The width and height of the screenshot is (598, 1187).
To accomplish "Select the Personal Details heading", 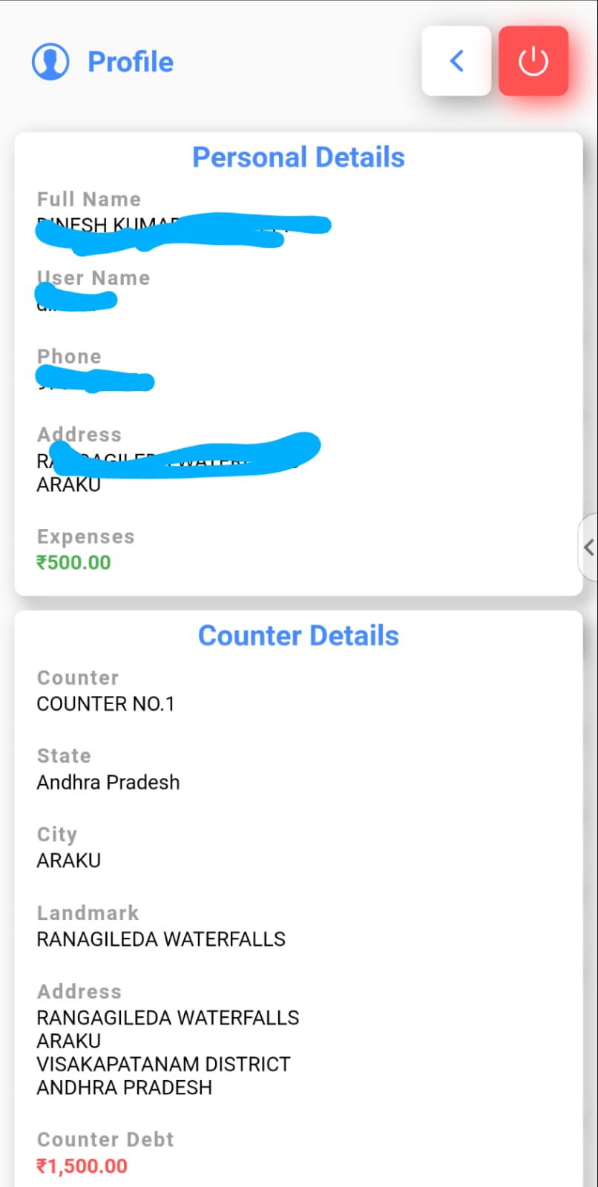I will (x=298, y=157).
